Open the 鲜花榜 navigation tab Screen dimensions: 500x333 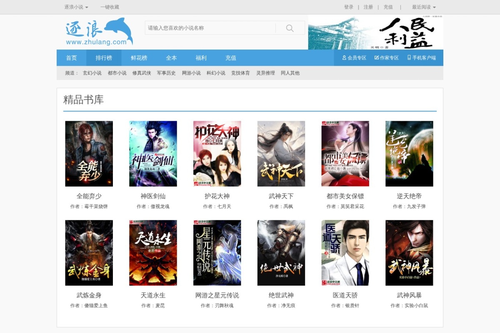point(139,58)
